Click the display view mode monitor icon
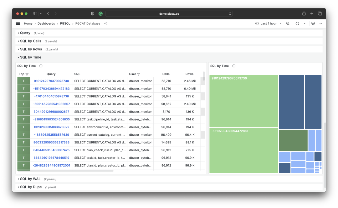 [313, 23]
